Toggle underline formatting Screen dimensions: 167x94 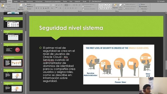coord(41,8)
